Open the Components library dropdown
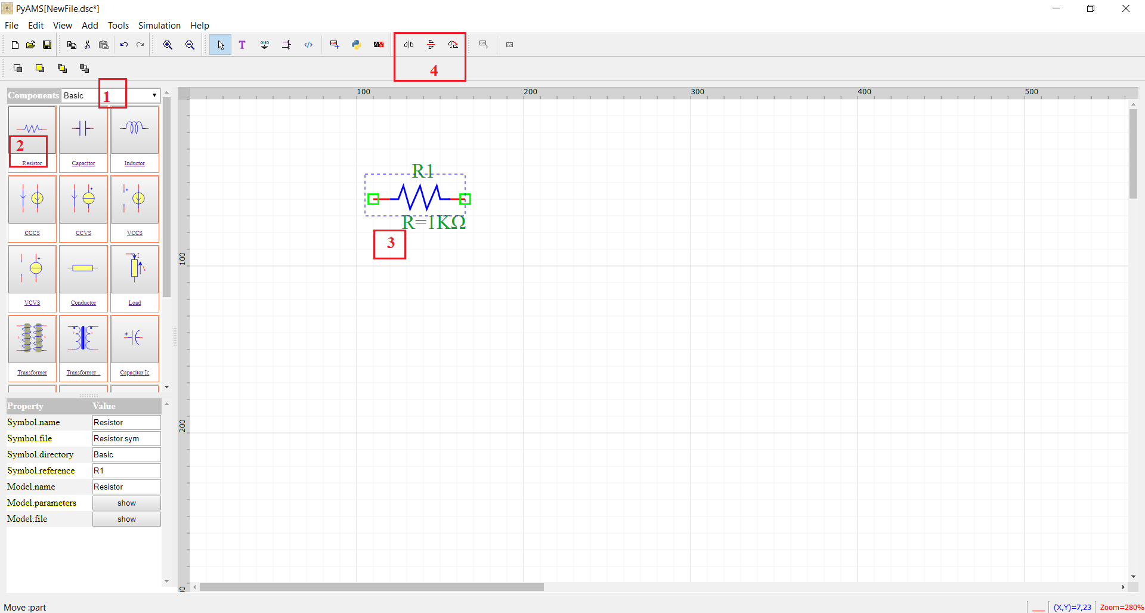This screenshot has height=613, width=1145. [154, 95]
